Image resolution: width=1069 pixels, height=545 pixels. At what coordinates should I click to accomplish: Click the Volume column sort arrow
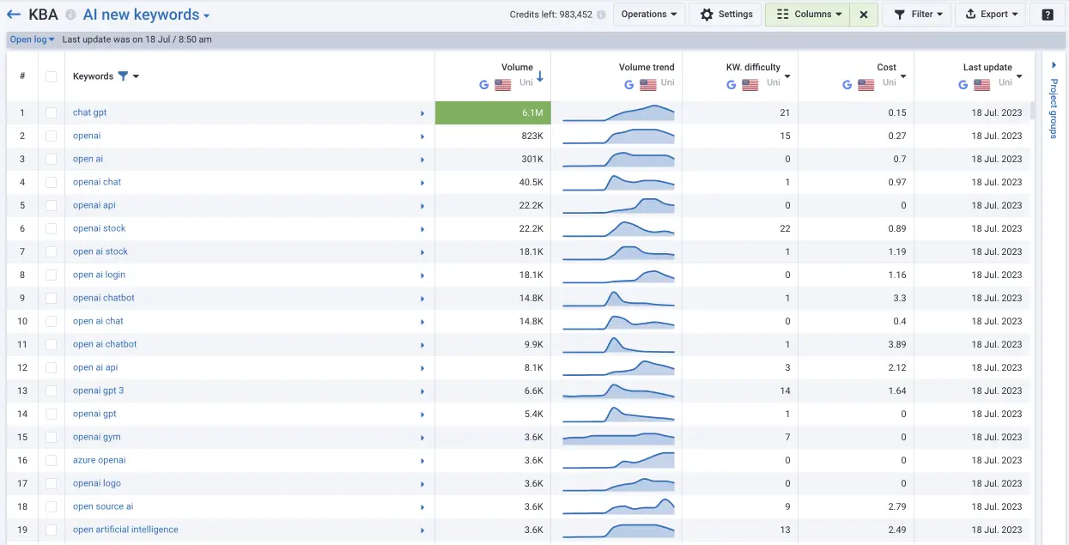tap(540, 77)
